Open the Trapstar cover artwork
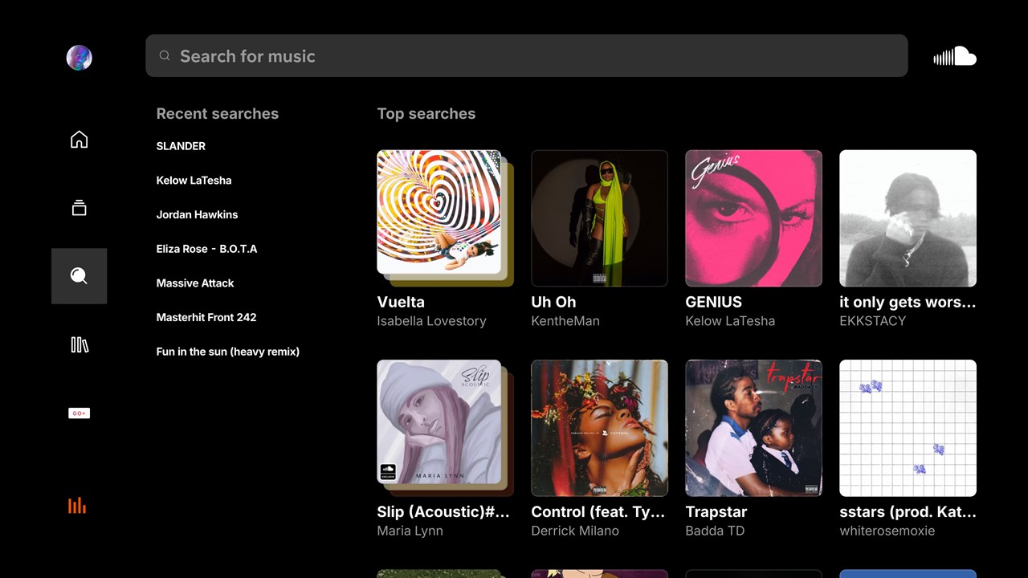This screenshot has width=1028, height=578. [x=753, y=428]
